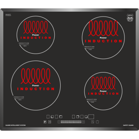
Task: Click the Schott Ceran logo
Action: coord(8,15)
